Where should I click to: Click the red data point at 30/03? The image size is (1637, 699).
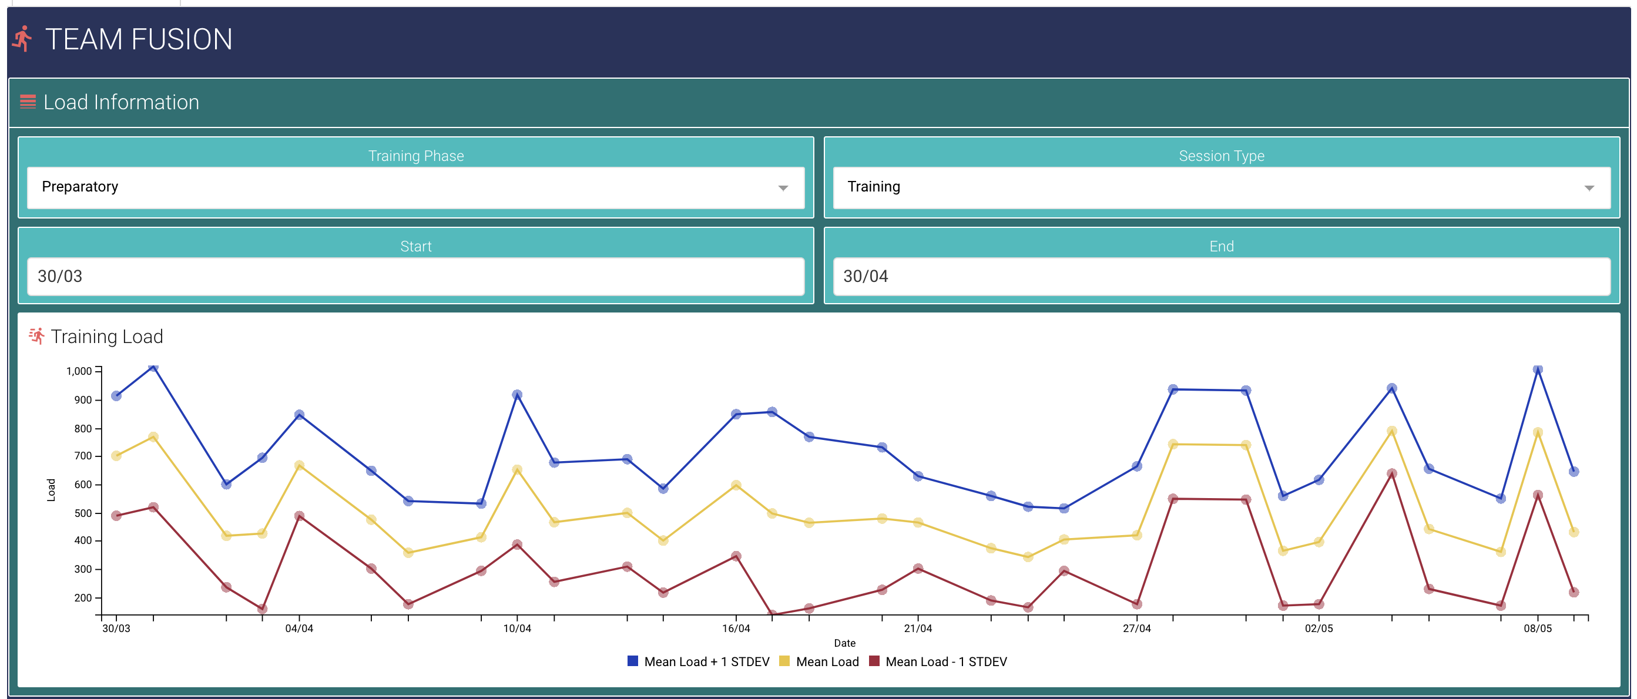pyautogui.click(x=116, y=515)
